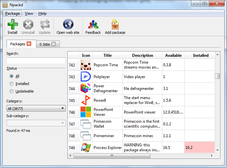Click the Power Defragmenter package icon
This screenshot has width=227, height=168.
(86, 88)
